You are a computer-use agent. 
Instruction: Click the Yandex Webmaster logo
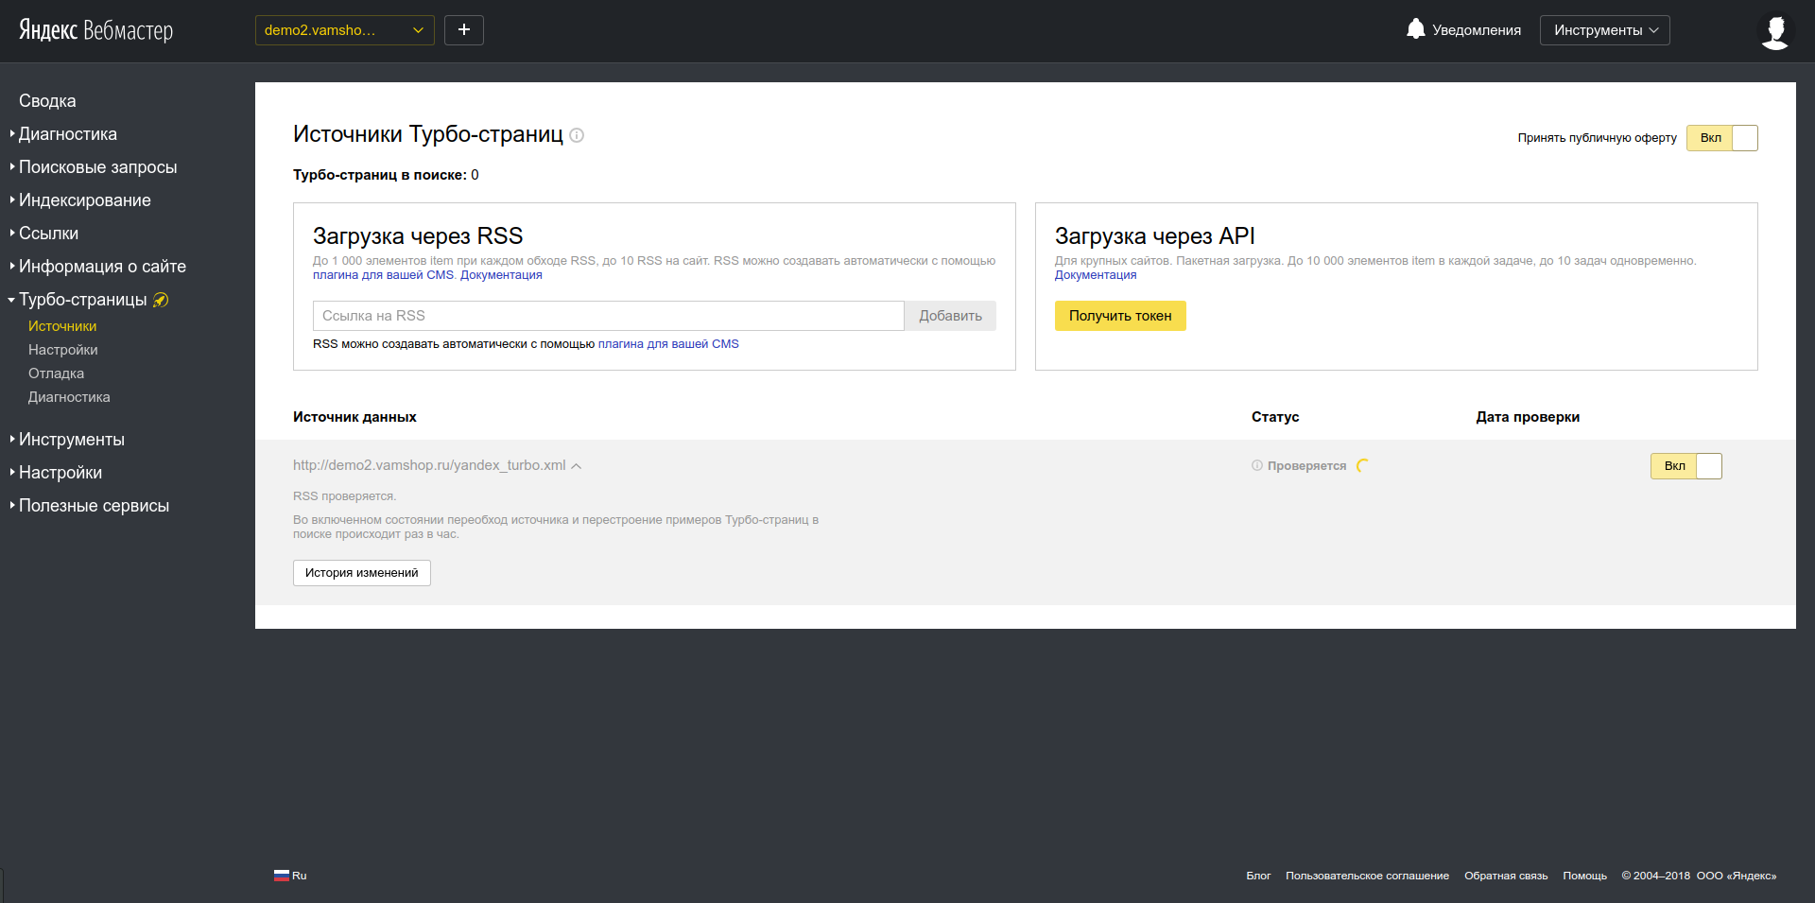pyautogui.click(x=95, y=30)
